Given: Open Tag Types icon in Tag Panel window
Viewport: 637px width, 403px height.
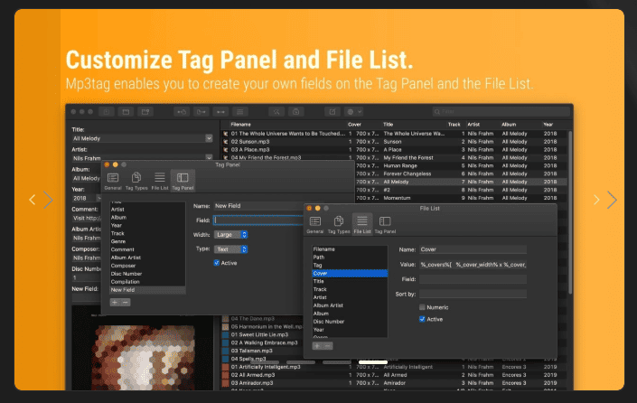Looking at the screenshot, I should (x=136, y=181).
